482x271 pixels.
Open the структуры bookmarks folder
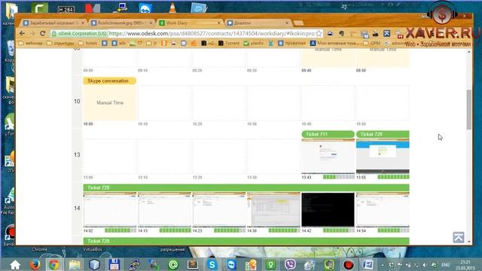60,44
